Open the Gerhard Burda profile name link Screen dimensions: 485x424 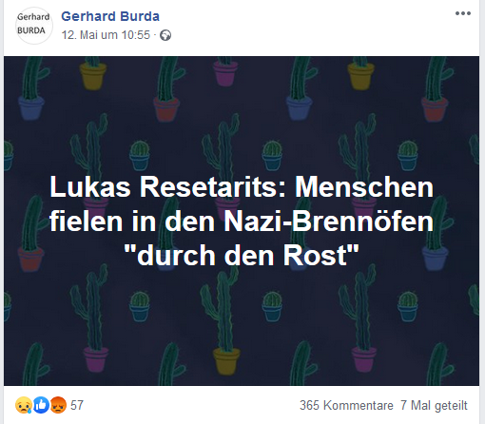(x=110, y=16)
